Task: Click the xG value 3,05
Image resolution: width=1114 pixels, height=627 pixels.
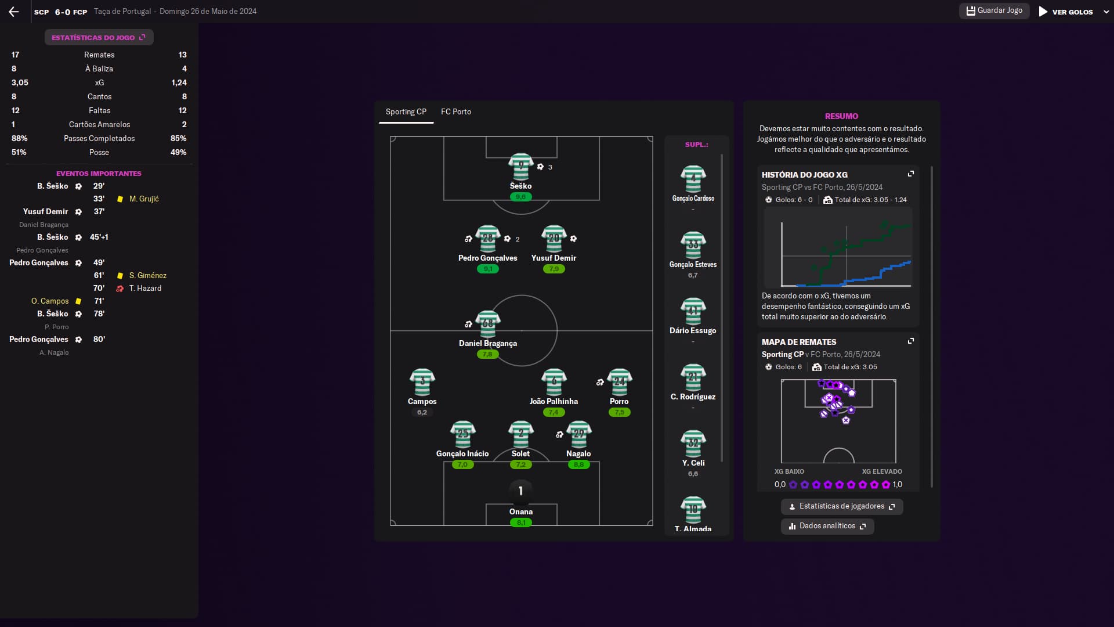Action: coord(20,82)
